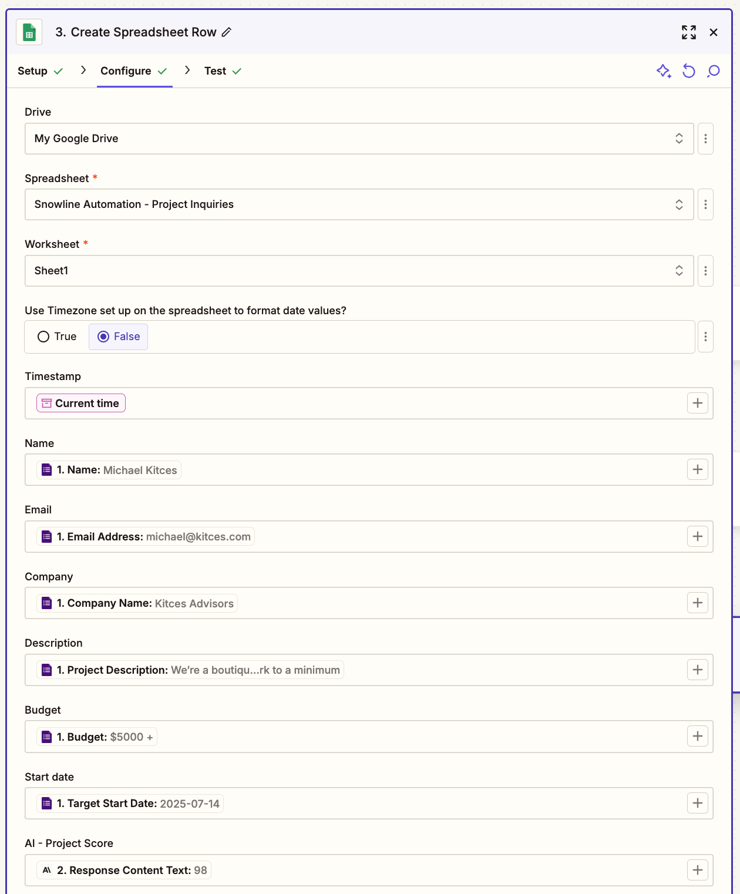
Task: Switch to the Test tab
Action: click(223, 71)
